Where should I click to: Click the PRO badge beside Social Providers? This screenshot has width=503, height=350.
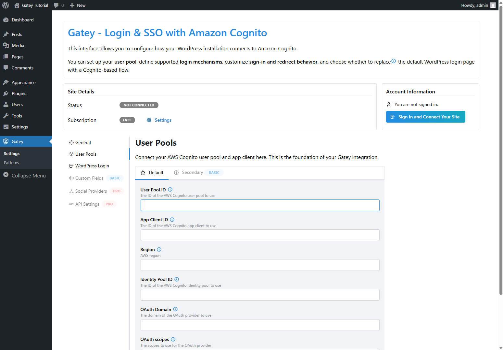pos(117,191)
